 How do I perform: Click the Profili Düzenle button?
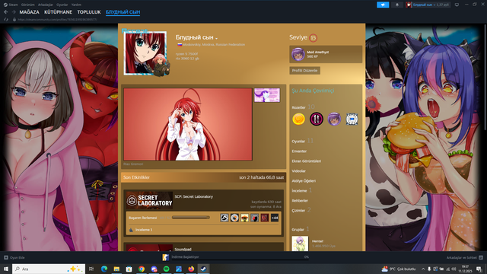coord(304,71)
